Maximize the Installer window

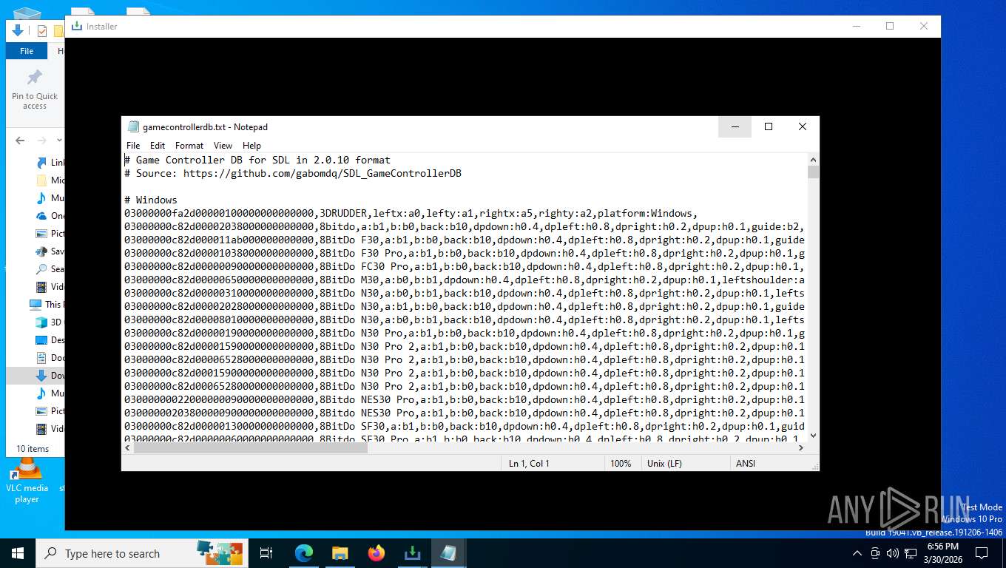click(890, 26)
